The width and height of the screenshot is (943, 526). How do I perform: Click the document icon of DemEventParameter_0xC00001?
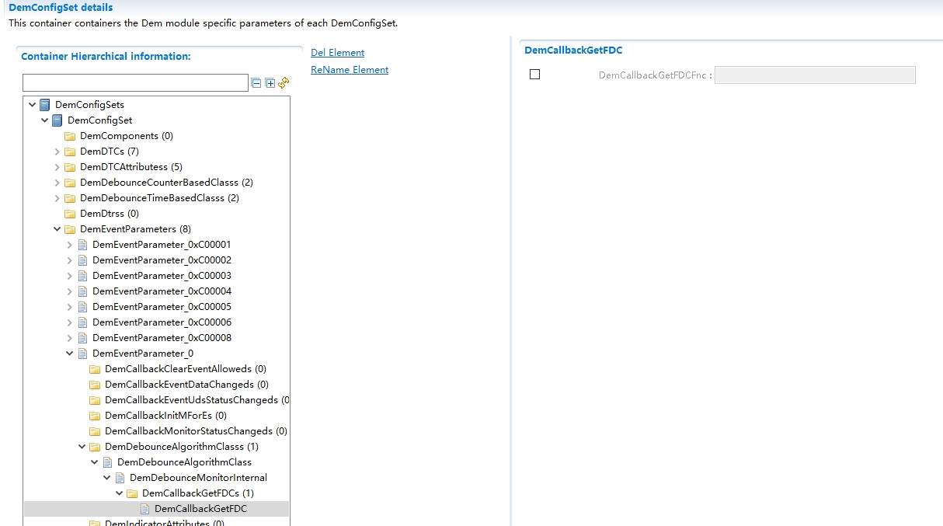[83, 245]
